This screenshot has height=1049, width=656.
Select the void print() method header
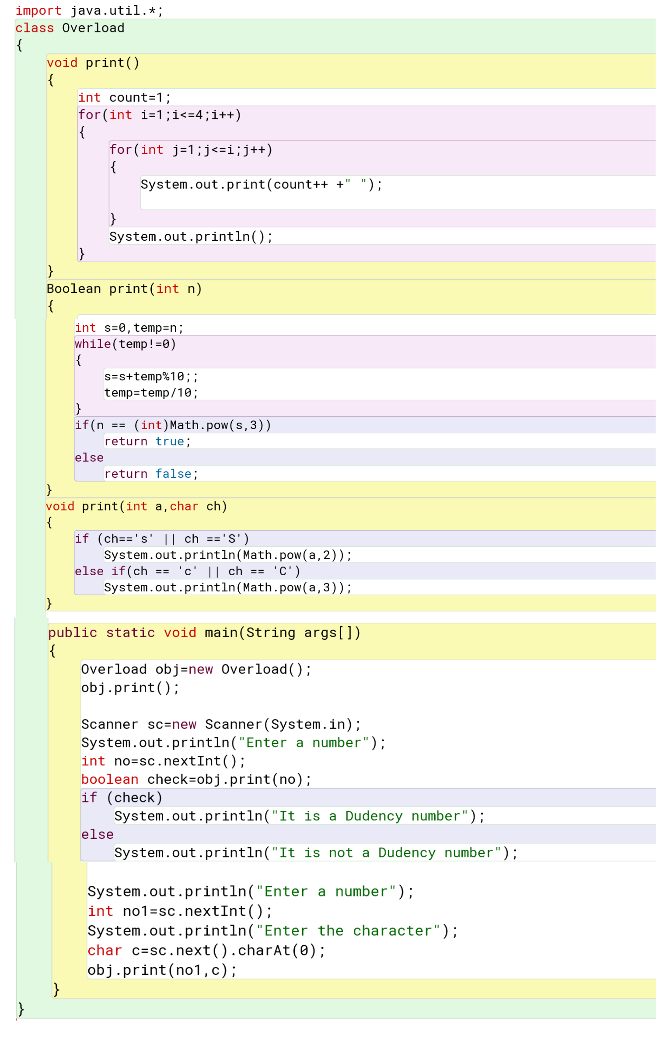93,63
